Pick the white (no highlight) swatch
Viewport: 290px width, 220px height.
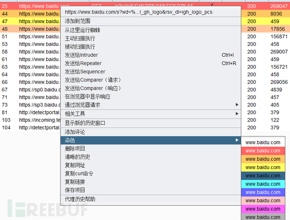tap(263, 143)
